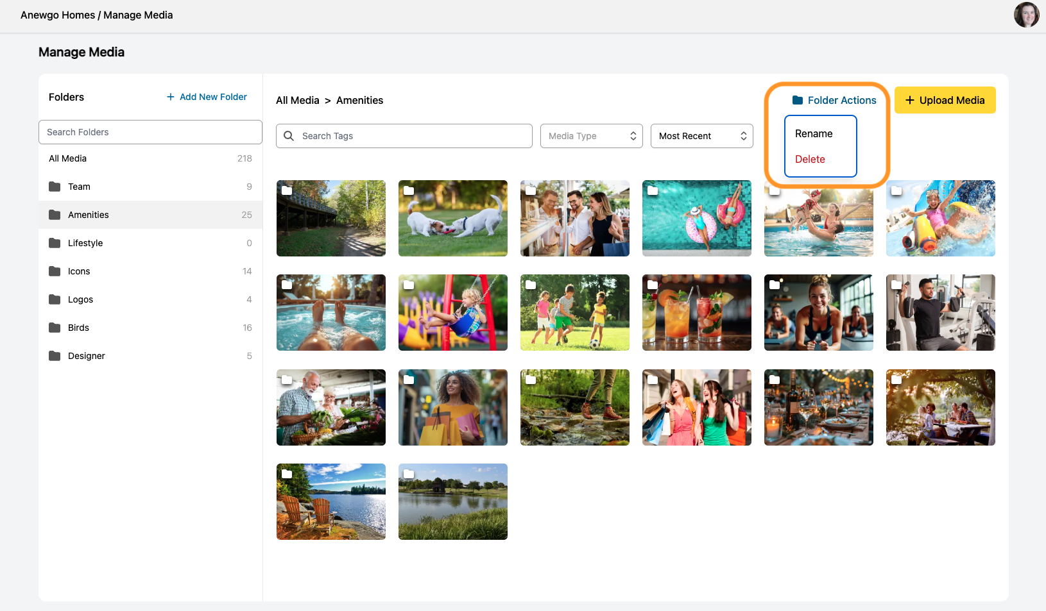Select Delete in the Folder Actions menu
This screenshot has width=1046, height=611.
810,159
